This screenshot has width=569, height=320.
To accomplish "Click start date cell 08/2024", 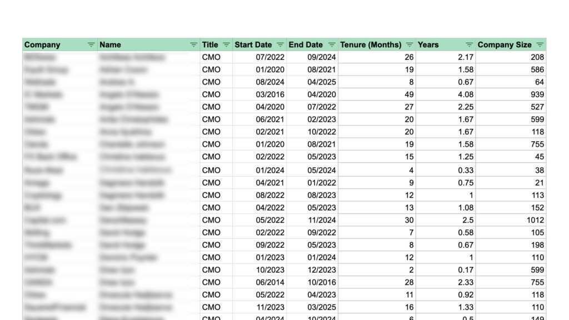I will (259, 82).
